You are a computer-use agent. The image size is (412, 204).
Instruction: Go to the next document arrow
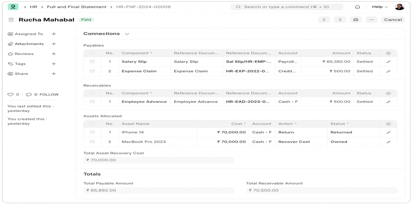[340, 20]
